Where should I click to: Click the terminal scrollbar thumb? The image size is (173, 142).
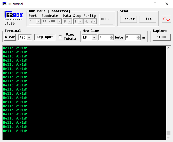click(x=168, y=133)
